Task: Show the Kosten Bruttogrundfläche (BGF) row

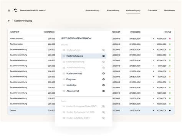Action: [104, 106]
